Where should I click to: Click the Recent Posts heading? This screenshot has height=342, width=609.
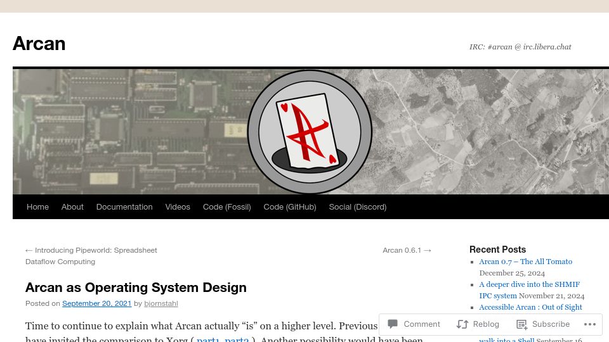click(497, 250)
